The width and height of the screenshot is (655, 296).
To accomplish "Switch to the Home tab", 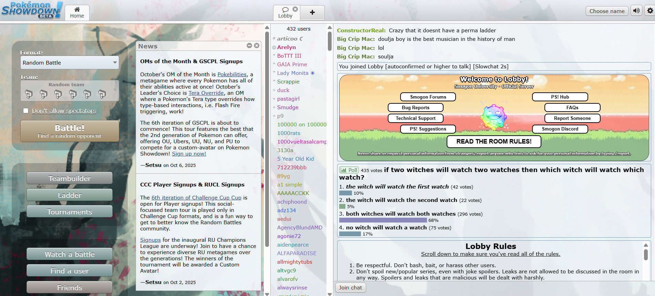I will (77, 13).
